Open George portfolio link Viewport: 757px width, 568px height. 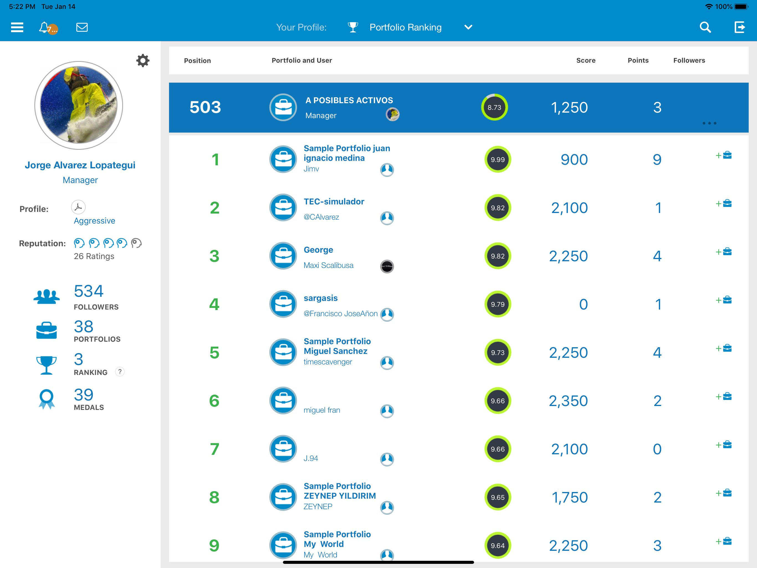[x=318, y=250]
